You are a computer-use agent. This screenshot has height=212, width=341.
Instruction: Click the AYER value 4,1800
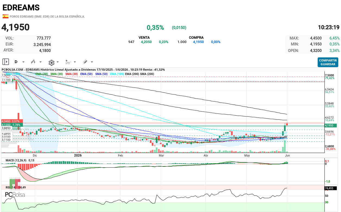pyautogui.click(x=45, y=50)
